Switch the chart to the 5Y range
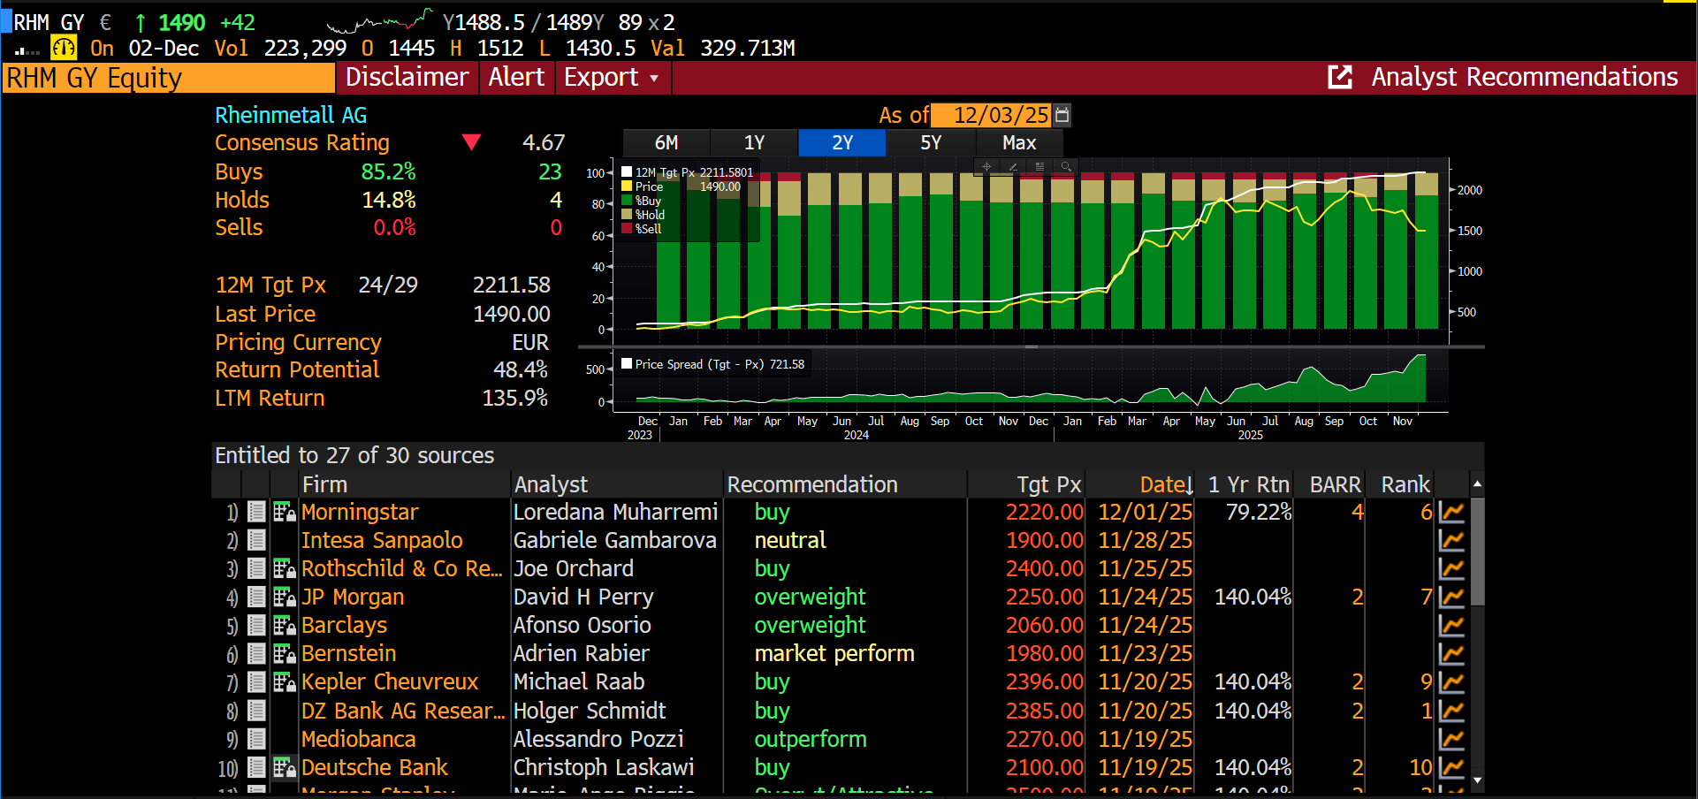Viewport: 1698px width, 799px height. 931,143
